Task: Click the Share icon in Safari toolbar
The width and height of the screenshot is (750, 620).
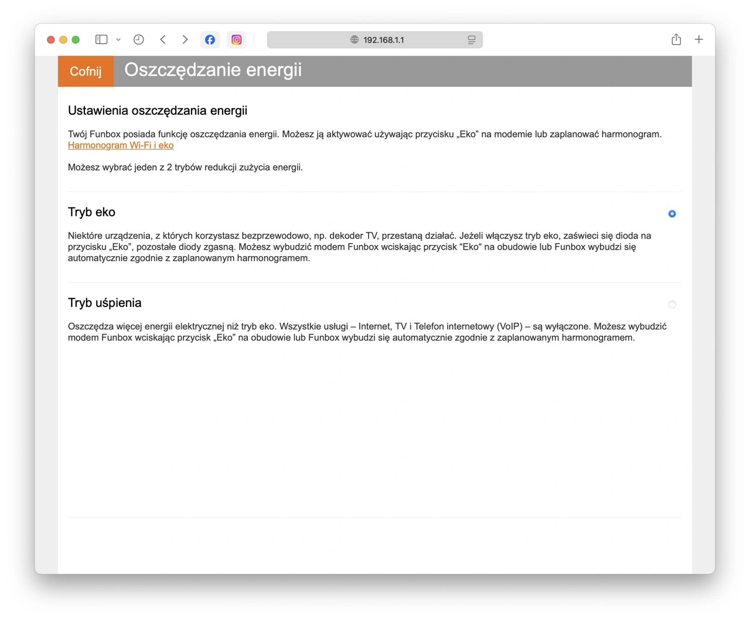Action: pos(676,39)
